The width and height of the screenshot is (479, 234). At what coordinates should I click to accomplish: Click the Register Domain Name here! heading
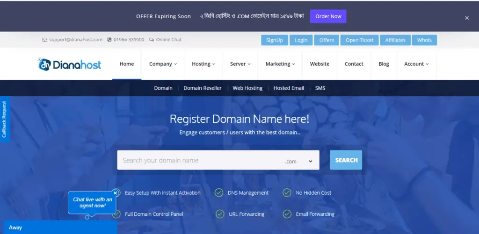(239, 119)
